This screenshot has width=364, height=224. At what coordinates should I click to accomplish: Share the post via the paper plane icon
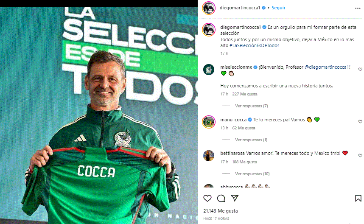tap(235, 198)
